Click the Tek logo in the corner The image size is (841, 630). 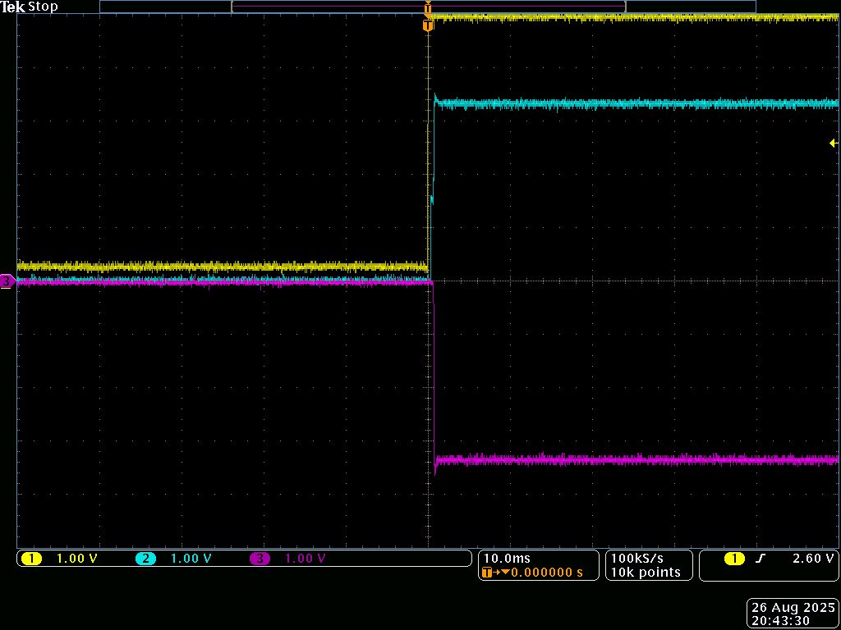[x=13, y=7]
